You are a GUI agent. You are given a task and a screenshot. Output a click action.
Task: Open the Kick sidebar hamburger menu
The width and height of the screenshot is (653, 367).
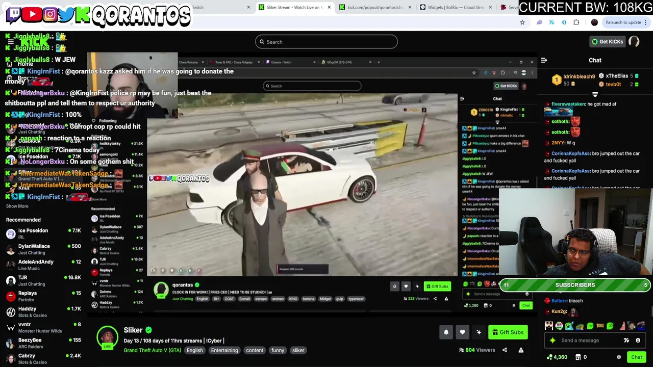10,42
